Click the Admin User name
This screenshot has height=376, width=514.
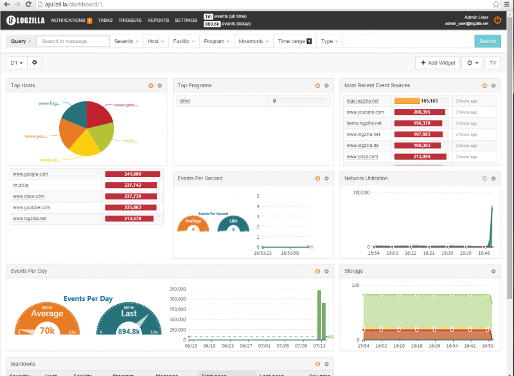(476, 17)
